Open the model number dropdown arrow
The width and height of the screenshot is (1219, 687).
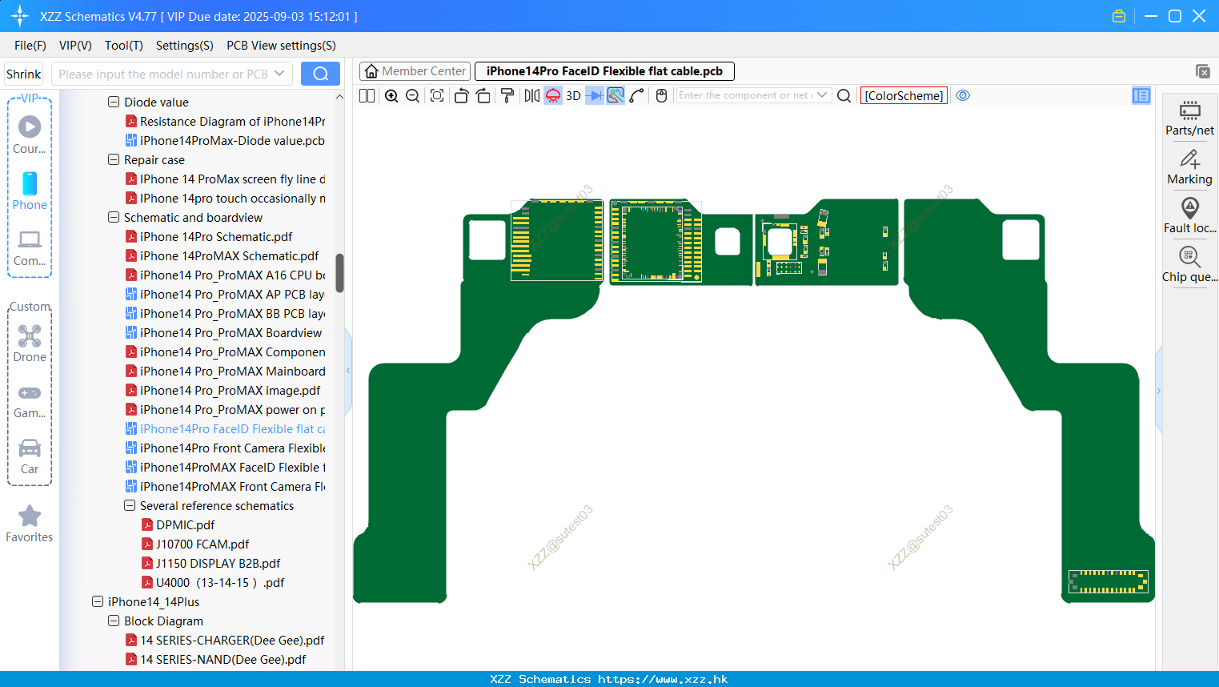(x=279, y=74)
